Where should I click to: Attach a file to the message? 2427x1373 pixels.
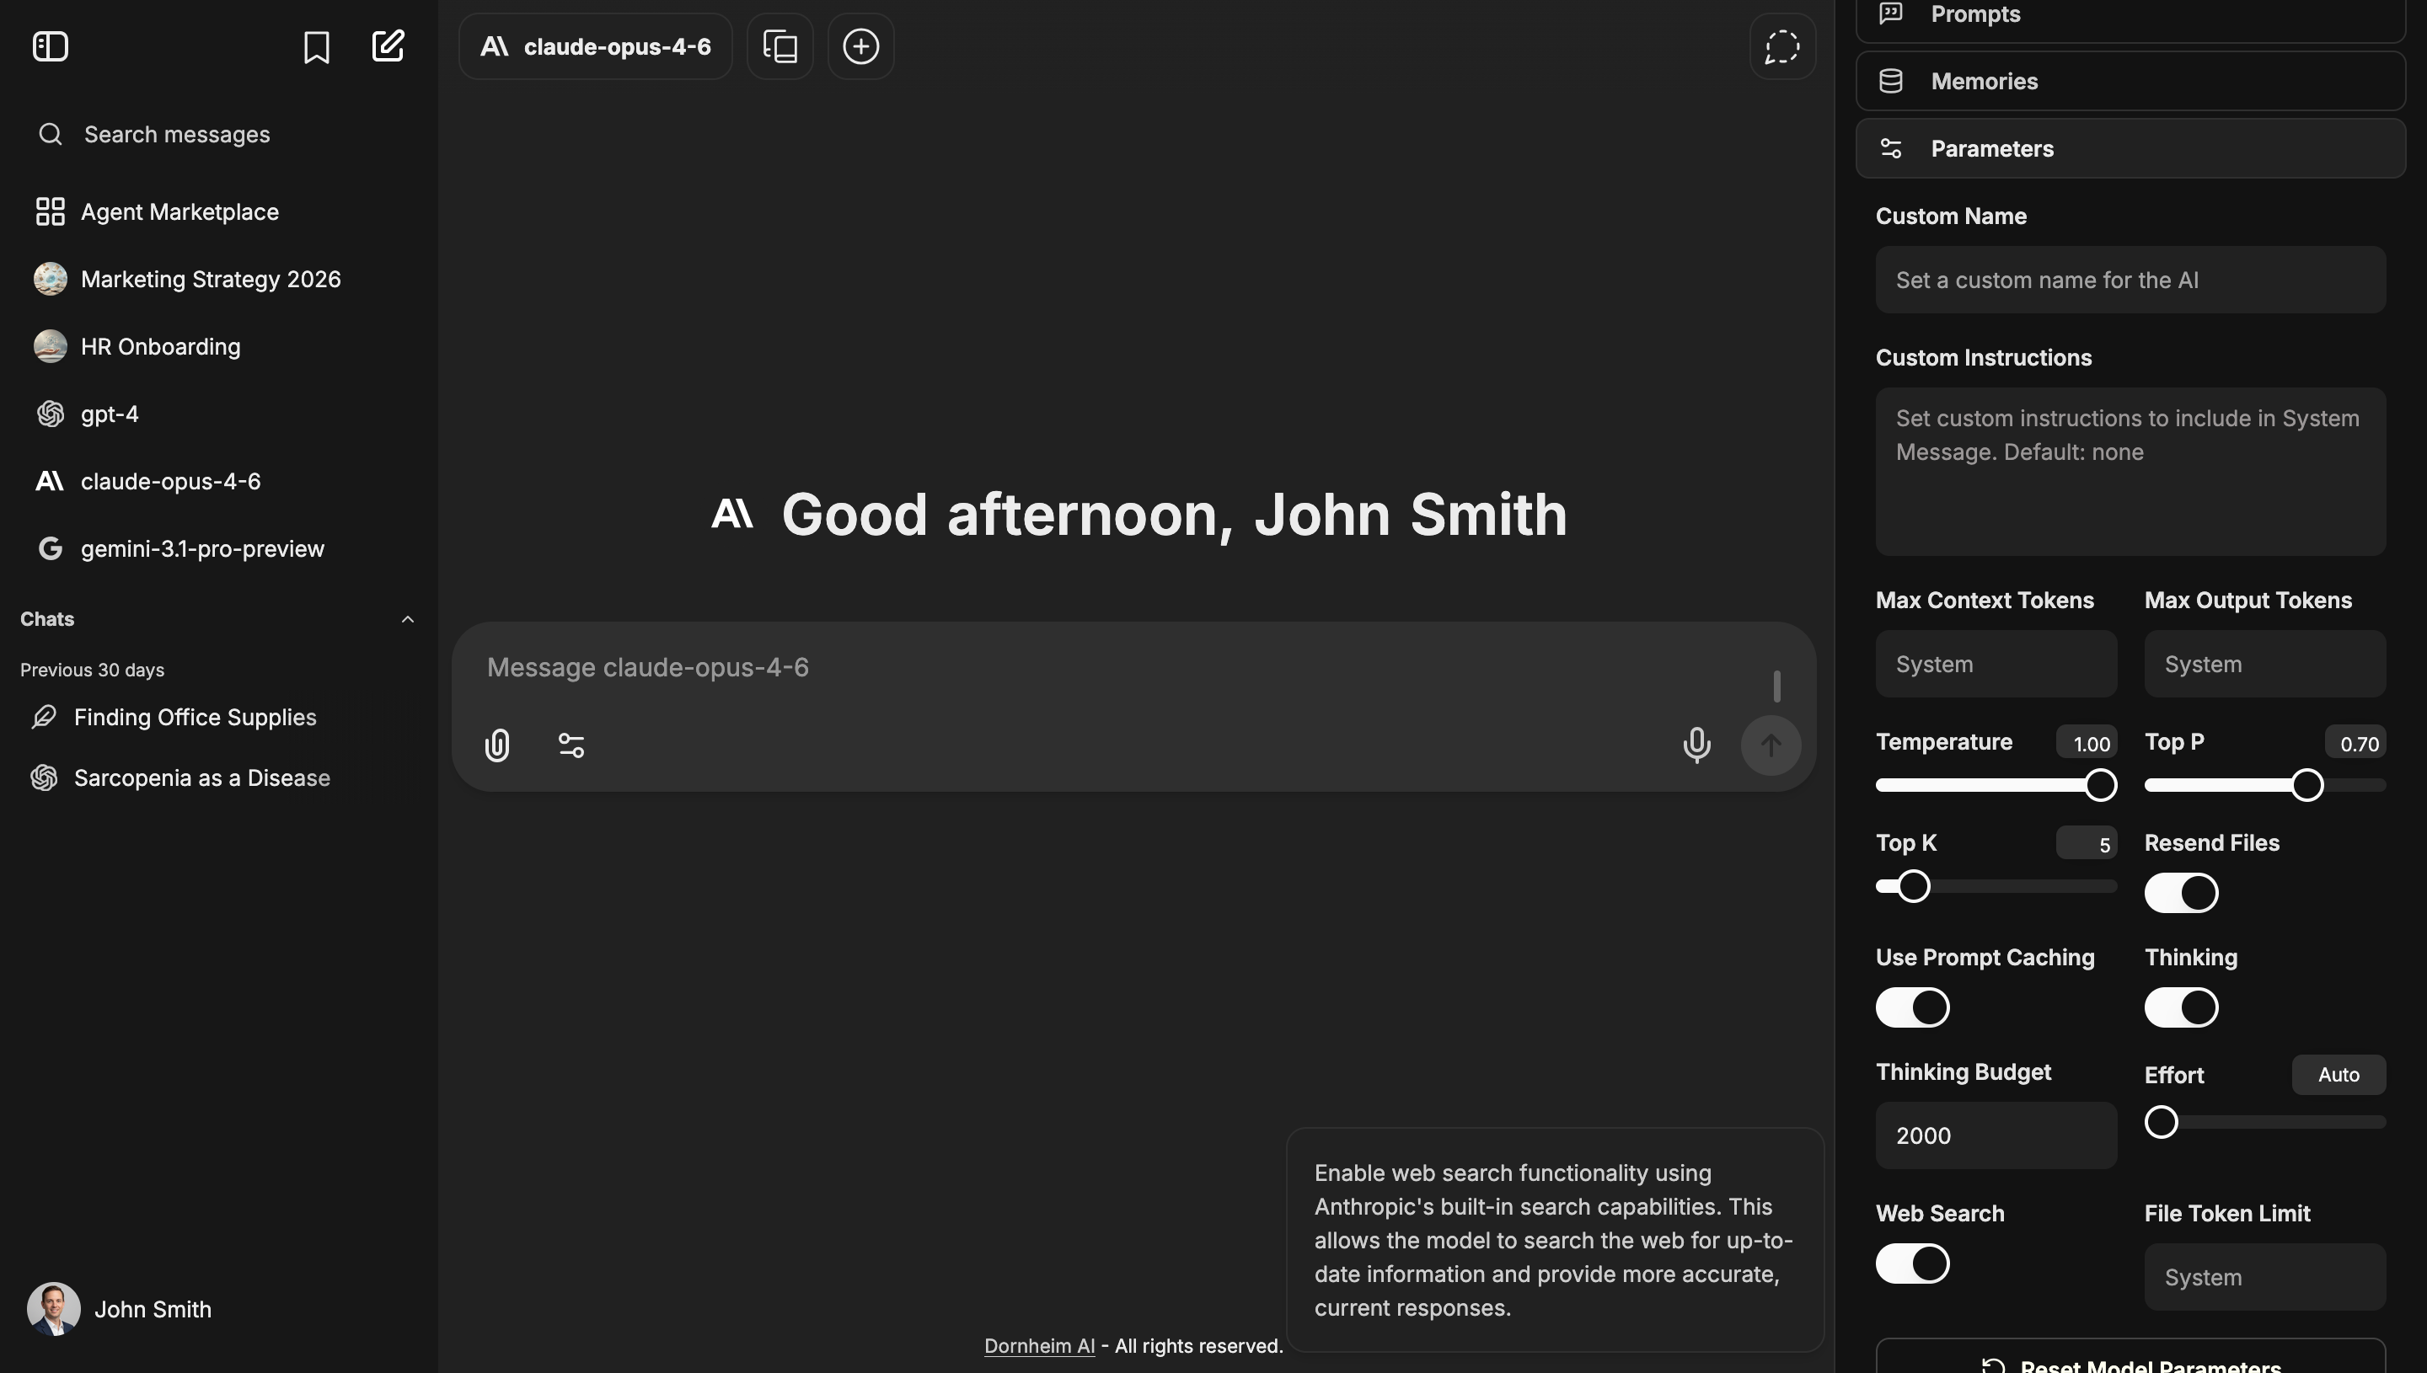497,744
